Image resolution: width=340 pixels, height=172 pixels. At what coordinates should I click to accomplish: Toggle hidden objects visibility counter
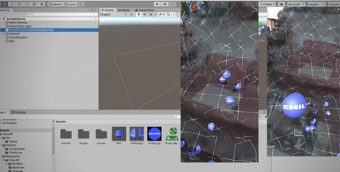[162, 14]
